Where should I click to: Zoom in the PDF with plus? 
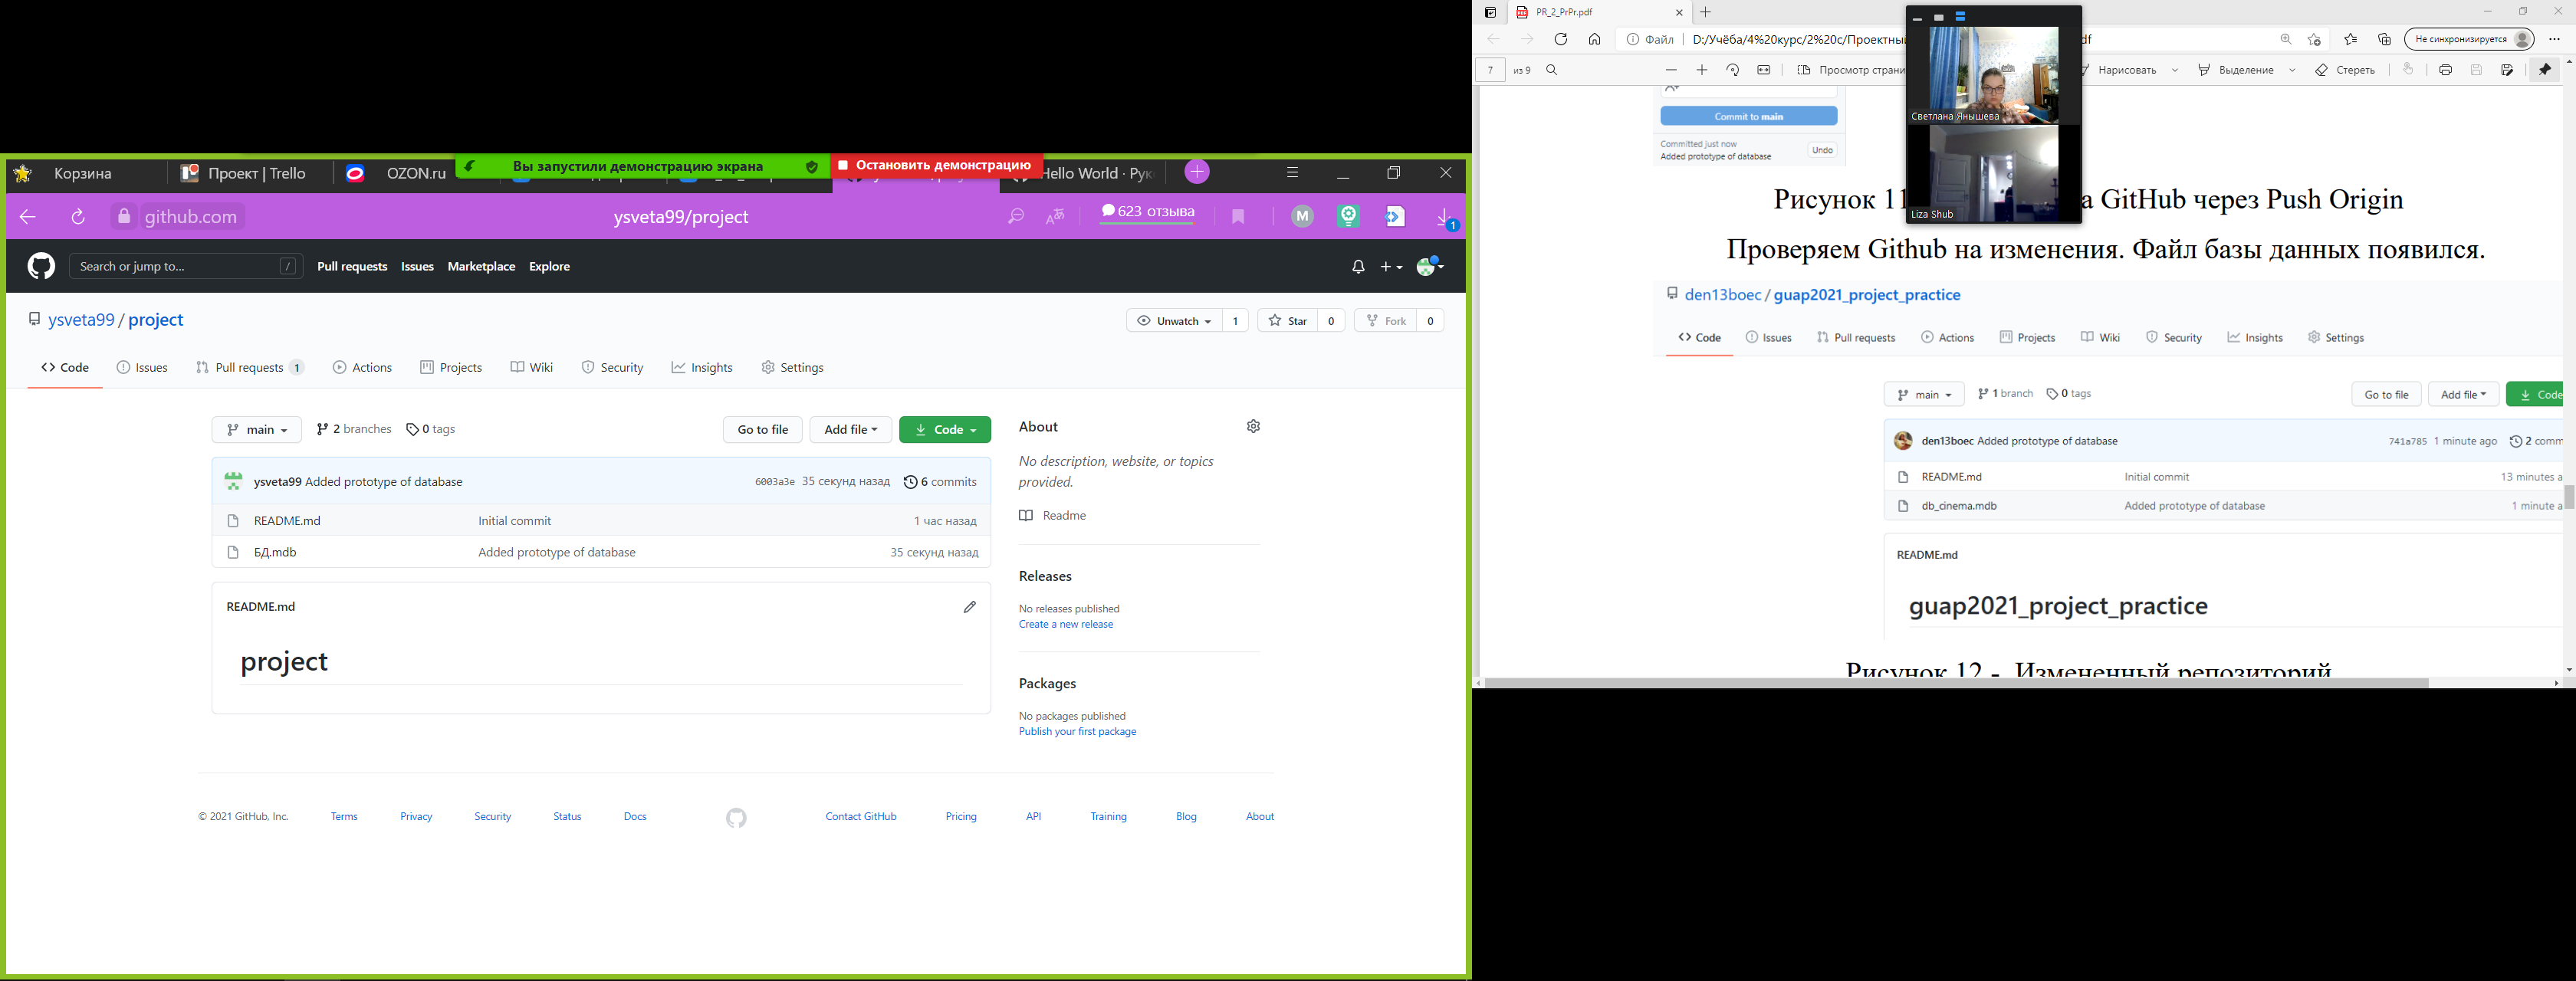[1702, 70]
